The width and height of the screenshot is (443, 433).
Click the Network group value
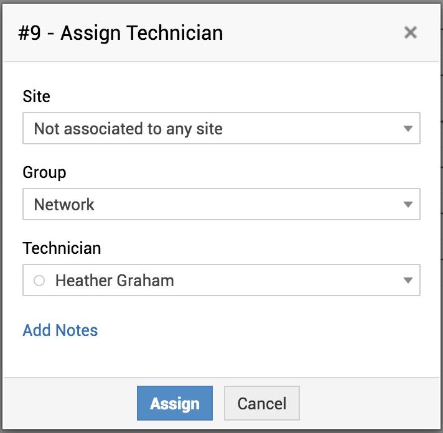coord(65,205)
